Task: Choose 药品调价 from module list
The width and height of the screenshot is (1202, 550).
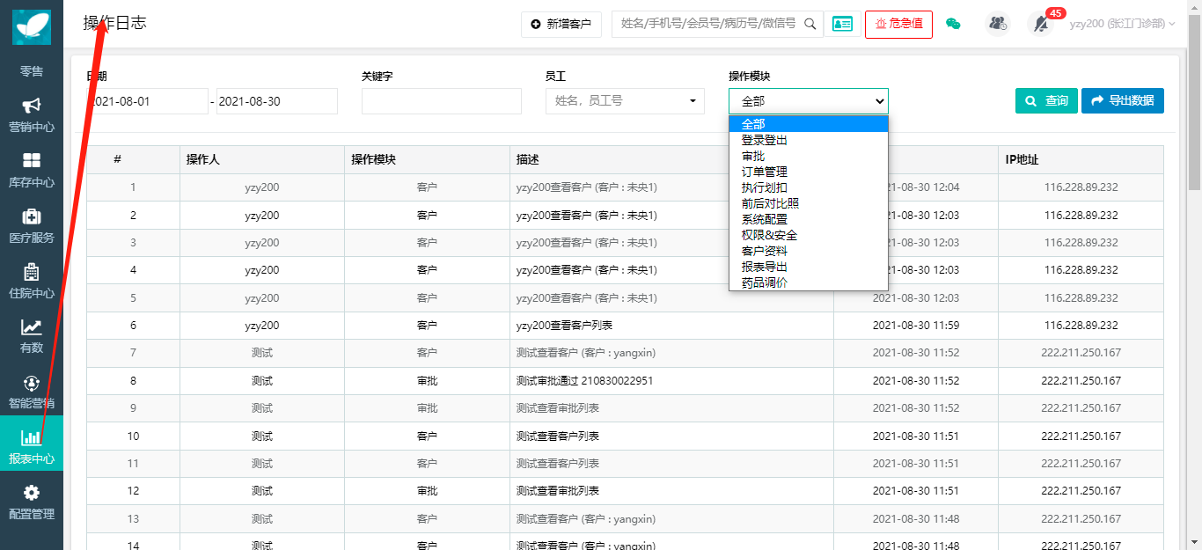Action: click(x=809, y=282)
